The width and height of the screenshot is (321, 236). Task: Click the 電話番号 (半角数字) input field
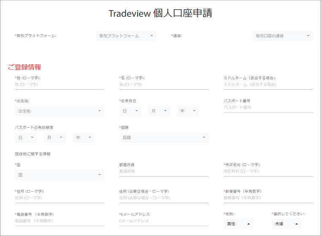(x=60, y=221)
